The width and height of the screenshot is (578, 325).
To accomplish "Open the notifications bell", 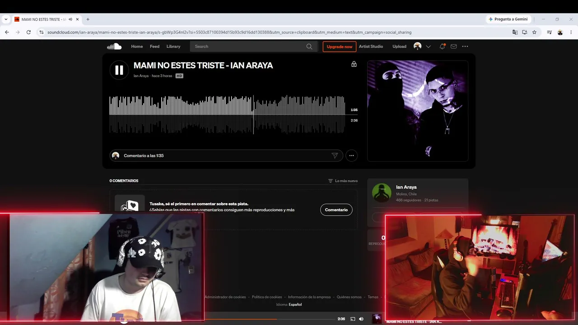I will click(442, 46).
